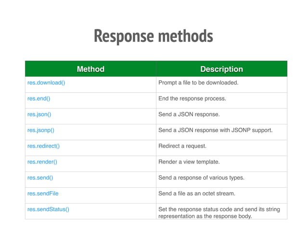Image resolution: width=307 pixels, height=230 pixels.
Task: Select the Method column header
Action: point(90,69)
